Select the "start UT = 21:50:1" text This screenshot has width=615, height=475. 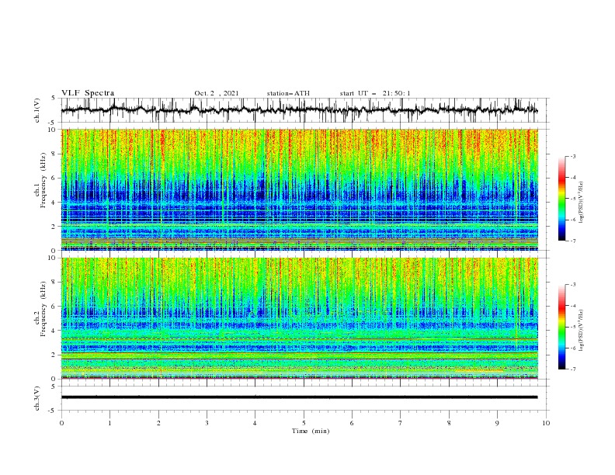point(375,93)
